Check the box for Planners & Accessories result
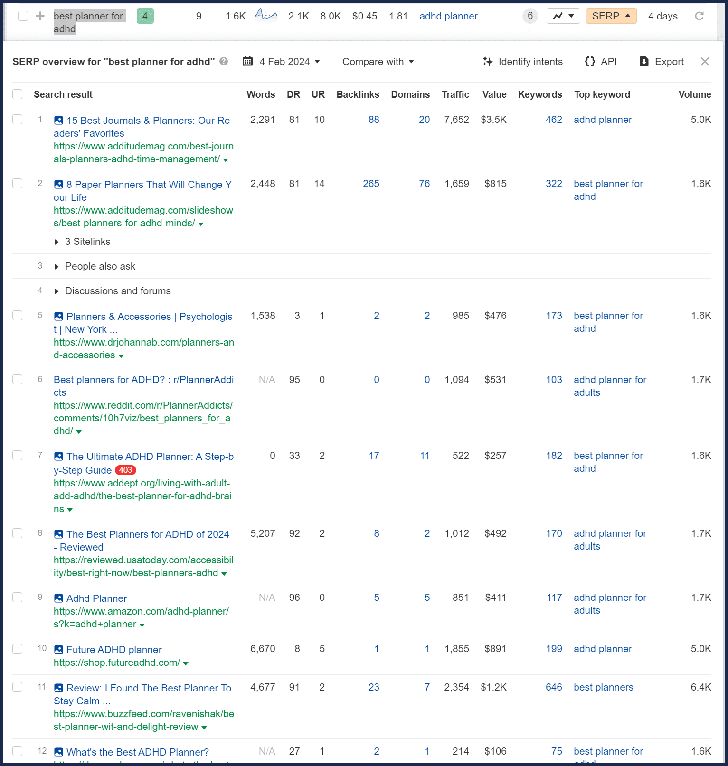The width and height of the screenshot is (728, 766). (x=18, y=315)
